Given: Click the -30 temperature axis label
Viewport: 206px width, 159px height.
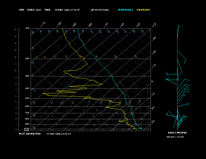Looking at the screenshot, I should [154, 39].
